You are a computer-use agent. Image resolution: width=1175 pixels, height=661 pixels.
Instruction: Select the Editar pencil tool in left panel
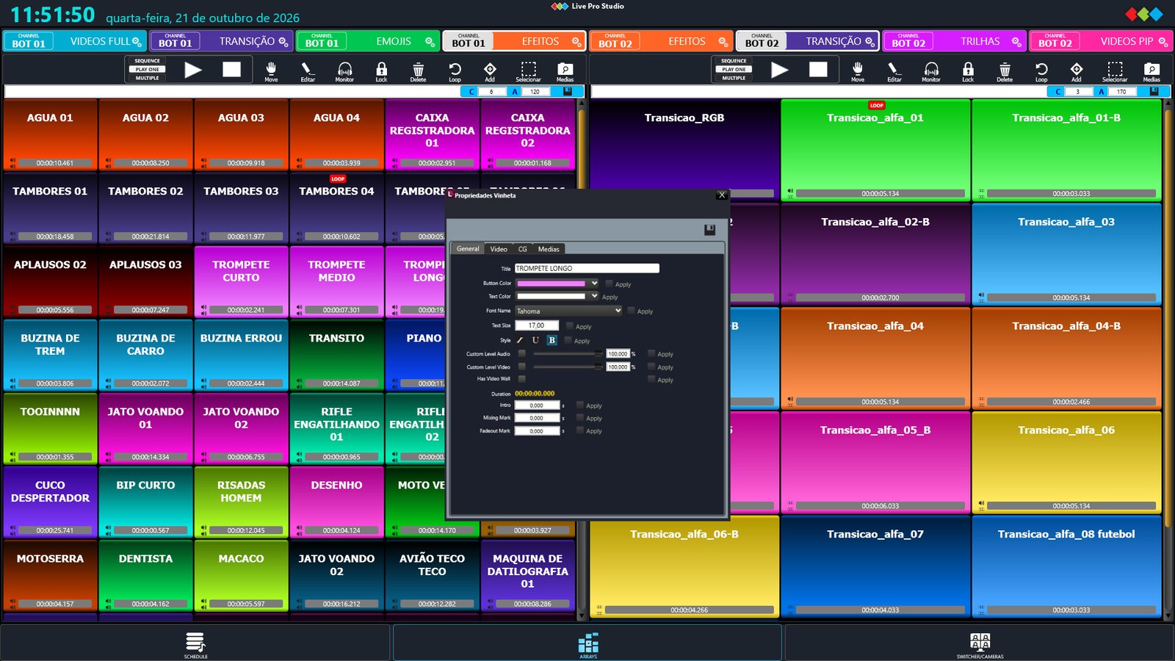click(308, 71)
